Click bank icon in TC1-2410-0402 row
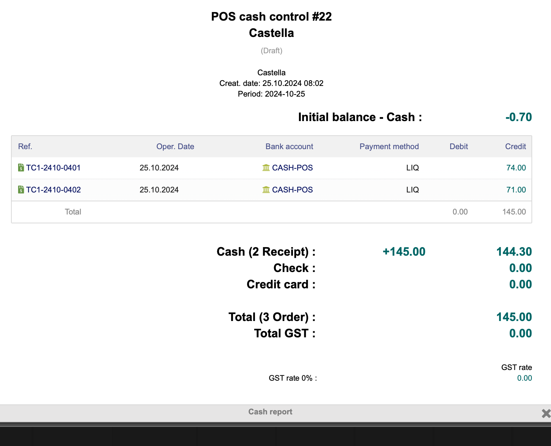 click(x=266, y=190)
